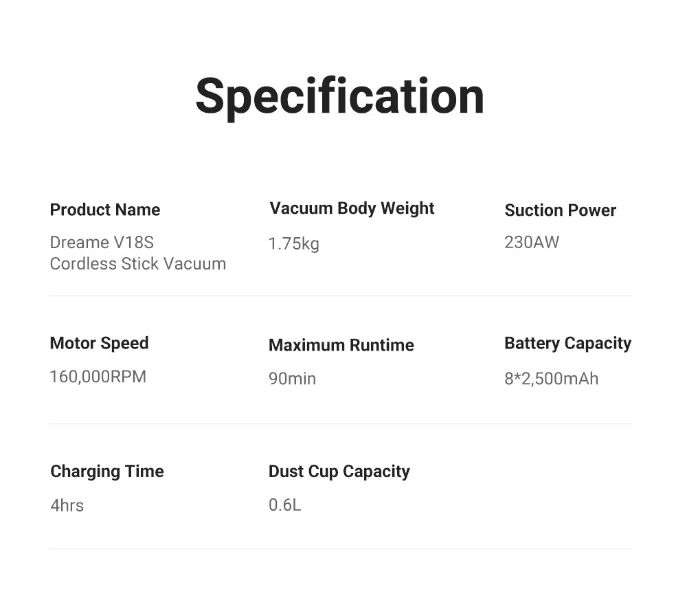
Task: Select the Charging Time label
Action: 107,472
